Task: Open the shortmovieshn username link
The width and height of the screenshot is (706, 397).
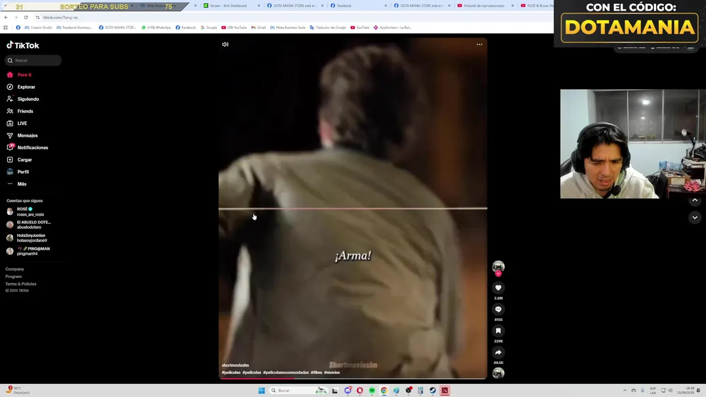Action: pos(235,365)
